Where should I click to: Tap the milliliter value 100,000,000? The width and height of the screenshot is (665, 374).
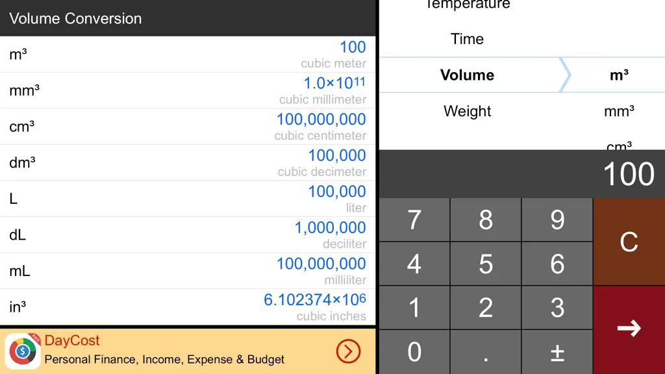click(x=321, y=264)
